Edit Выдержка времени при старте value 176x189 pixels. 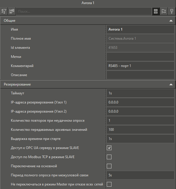141,139
